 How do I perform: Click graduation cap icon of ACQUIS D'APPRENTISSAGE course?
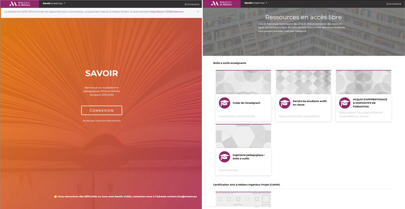[344, 103]
